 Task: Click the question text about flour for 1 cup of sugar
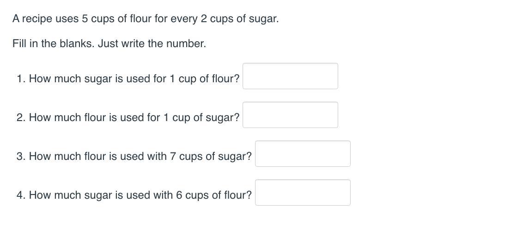click(134, 118)
